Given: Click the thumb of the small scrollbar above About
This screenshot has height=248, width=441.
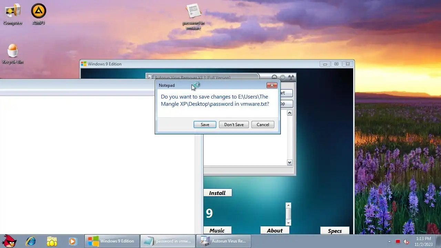Looking at the screenshot, I should coord(289,214).
